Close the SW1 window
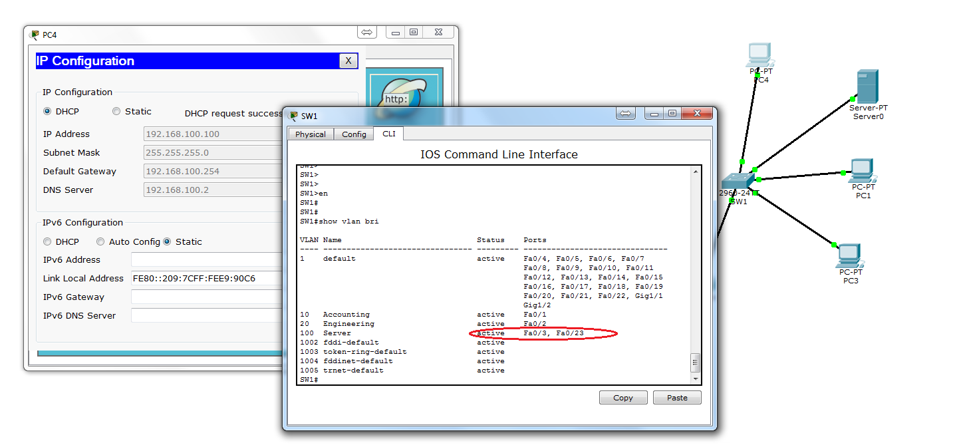Screen dimensions: 957x445 tap(696, 114)
